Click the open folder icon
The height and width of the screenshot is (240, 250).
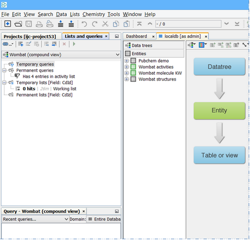[x=18, y=24]
